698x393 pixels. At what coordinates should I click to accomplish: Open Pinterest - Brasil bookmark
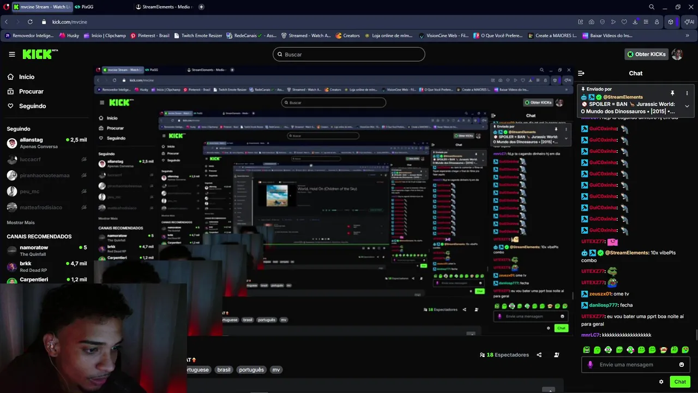coord(150,35)
